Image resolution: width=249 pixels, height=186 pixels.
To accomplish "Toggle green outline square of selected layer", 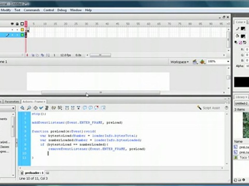I will click(x=22, y=35).
